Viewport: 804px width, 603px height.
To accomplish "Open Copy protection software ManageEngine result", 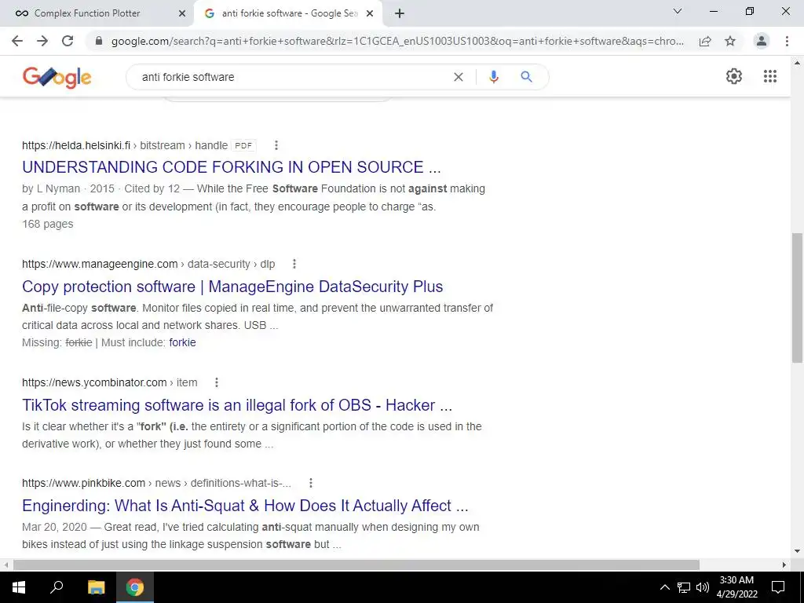I will tap(232, 286).
